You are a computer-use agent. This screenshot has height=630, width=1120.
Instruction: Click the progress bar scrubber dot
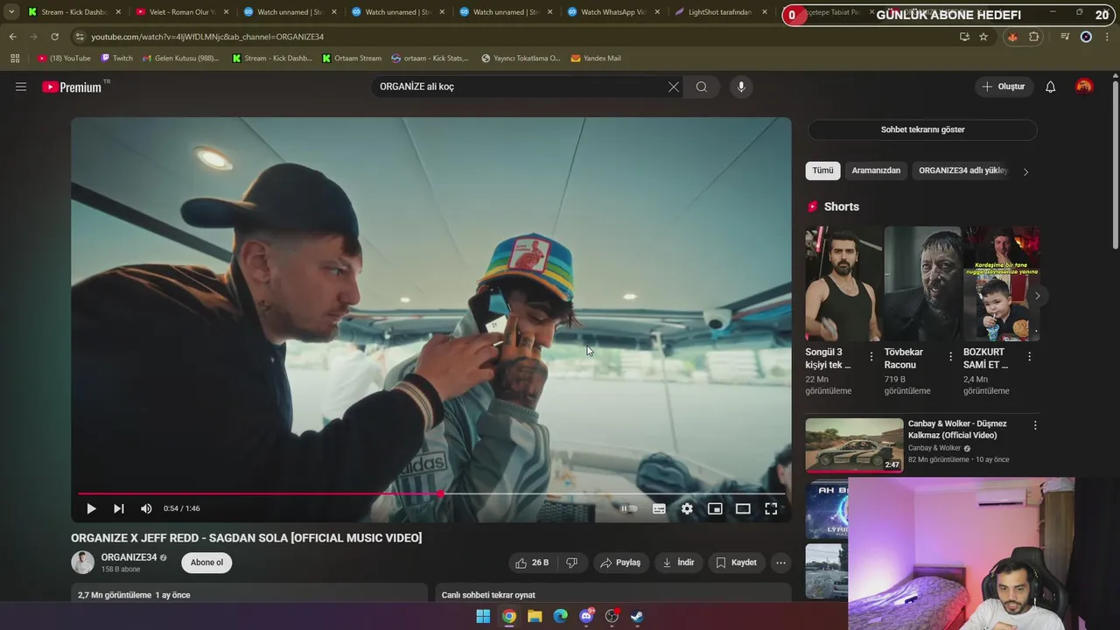click(440, 493)
